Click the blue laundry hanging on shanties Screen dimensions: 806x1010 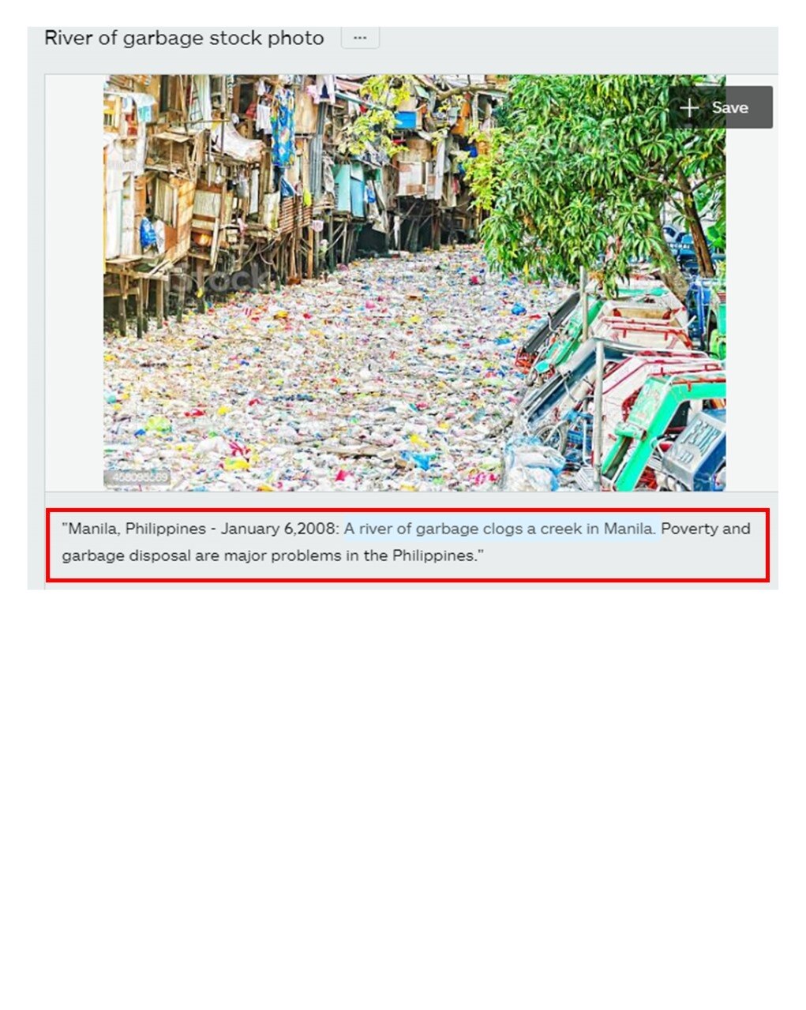282,130
